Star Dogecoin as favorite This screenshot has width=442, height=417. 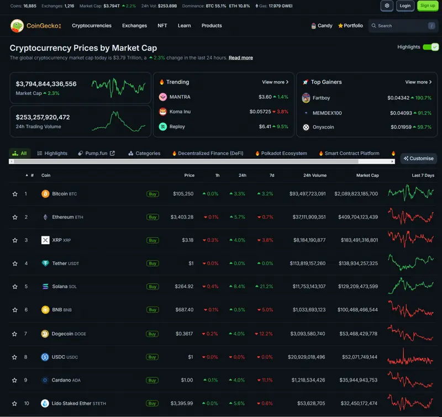pyautogui.click(x=14, y=334)
